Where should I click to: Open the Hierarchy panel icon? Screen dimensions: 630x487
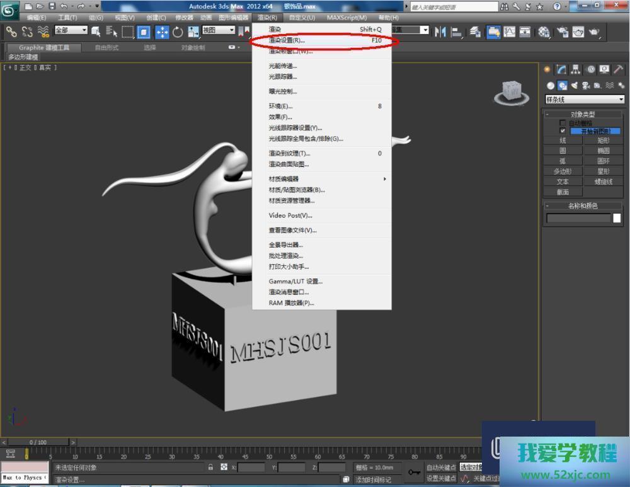tap(576, 70)
